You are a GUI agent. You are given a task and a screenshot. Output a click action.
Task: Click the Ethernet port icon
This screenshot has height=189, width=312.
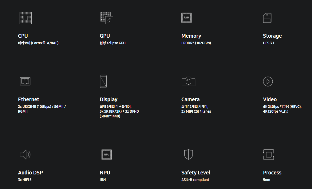(x=25, y=81)
